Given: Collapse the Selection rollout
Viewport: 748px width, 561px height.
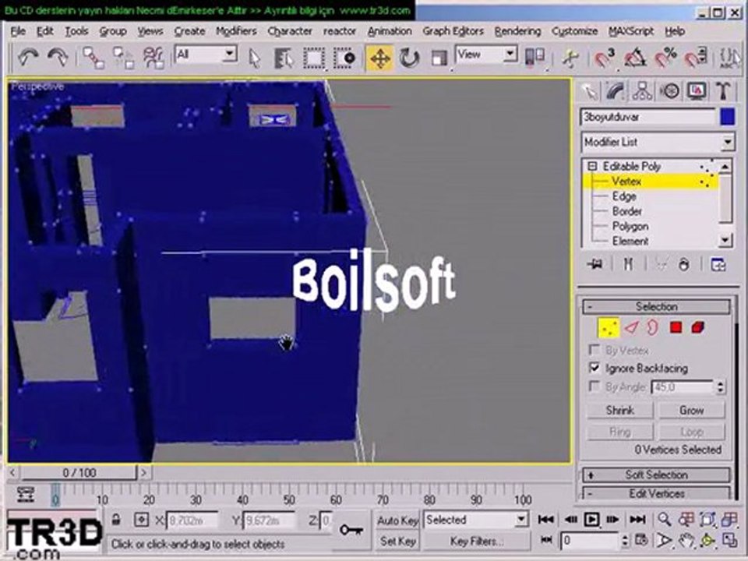Looking at the screenshot, I should tap(656, 306).
